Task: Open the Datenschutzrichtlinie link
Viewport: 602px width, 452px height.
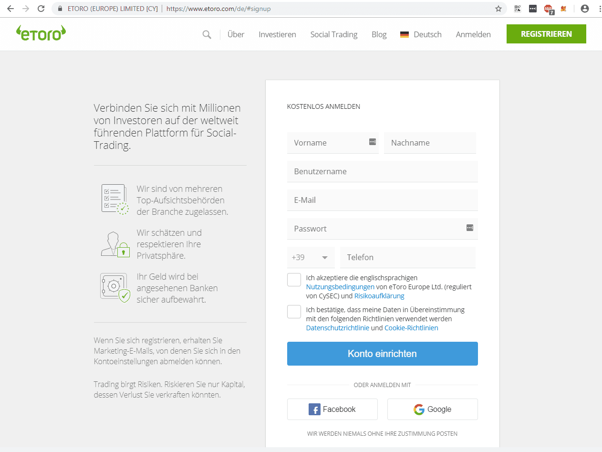Action: click(337, 328)
